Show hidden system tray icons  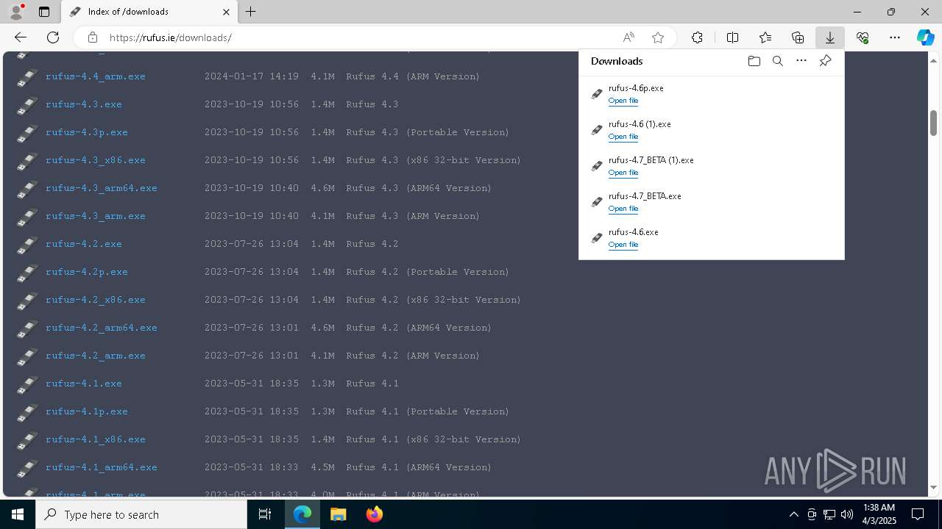tap(793, 514)
